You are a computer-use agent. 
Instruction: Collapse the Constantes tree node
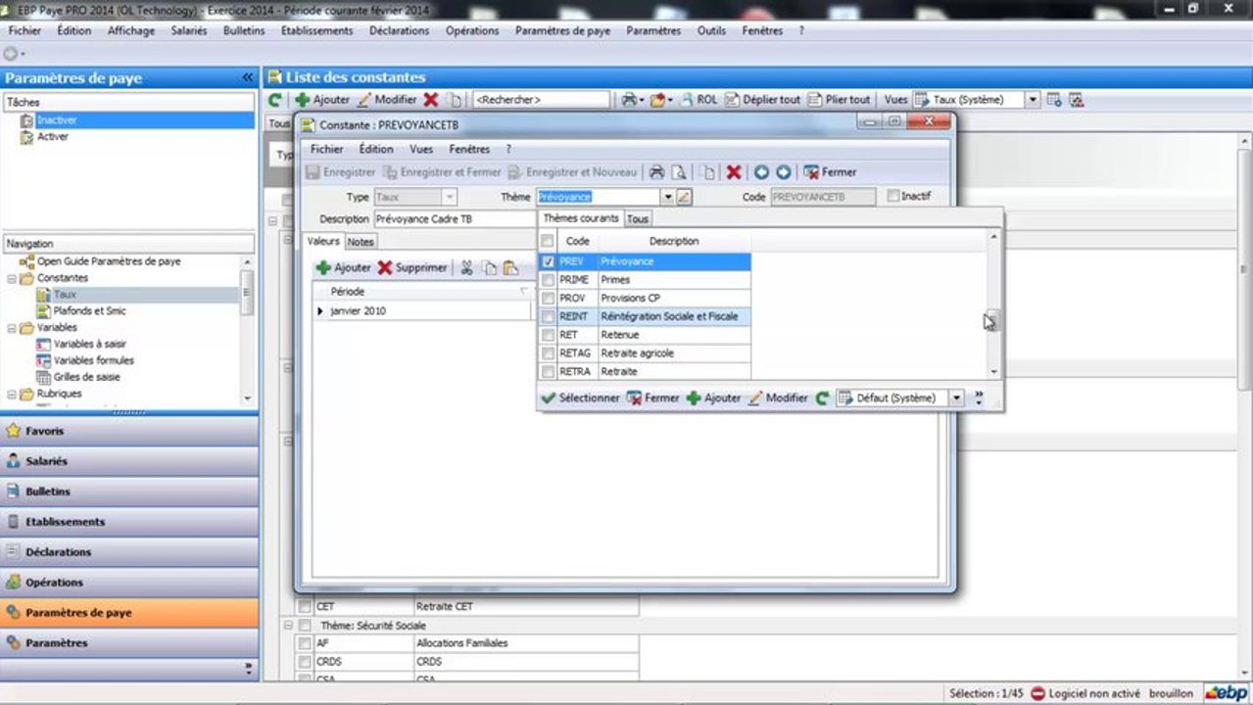pyautogui.click(x=12, y=278)
